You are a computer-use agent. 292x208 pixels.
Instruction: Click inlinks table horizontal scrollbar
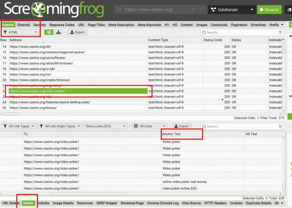coord(89,194)
